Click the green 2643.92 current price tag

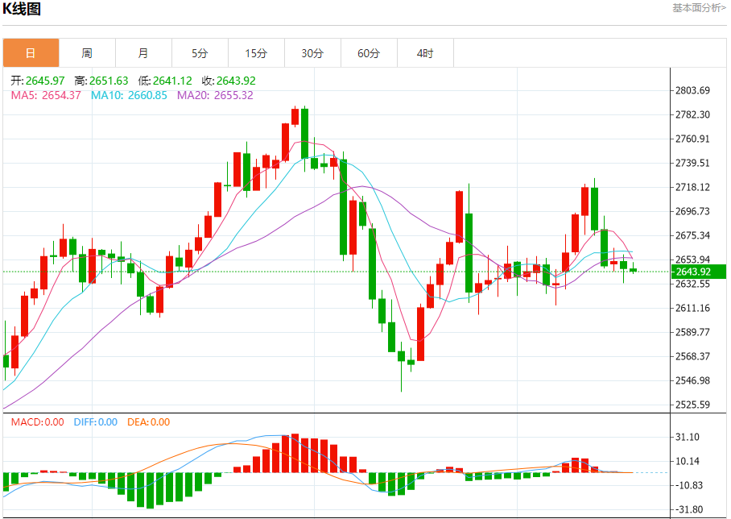pyautogui.click(x=698, y=272)
